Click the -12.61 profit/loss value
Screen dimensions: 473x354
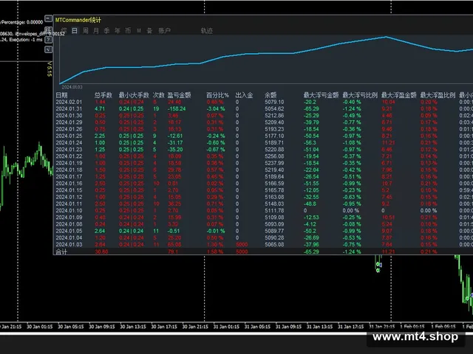pyautogui.click(x=175, y=136)
